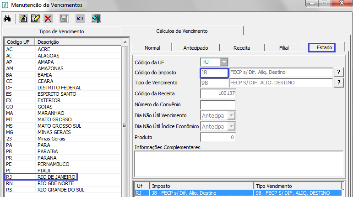353x197 pixels.
Task: Click the Código UF column header
Action: coord(20,42)
